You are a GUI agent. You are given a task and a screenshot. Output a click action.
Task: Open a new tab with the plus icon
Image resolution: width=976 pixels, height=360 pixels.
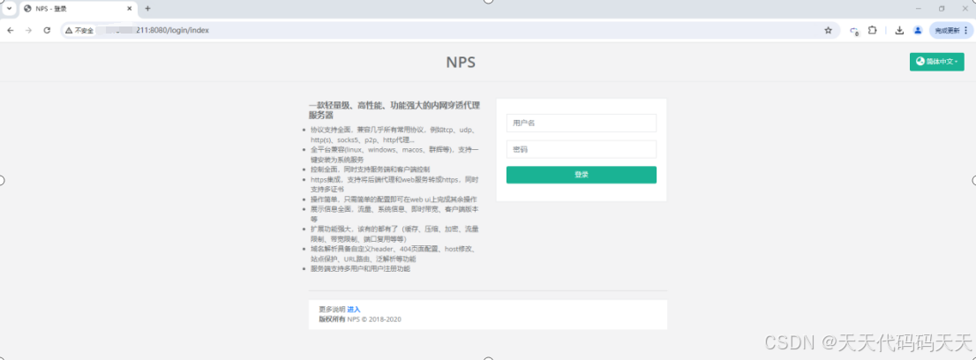click(147, 9)
